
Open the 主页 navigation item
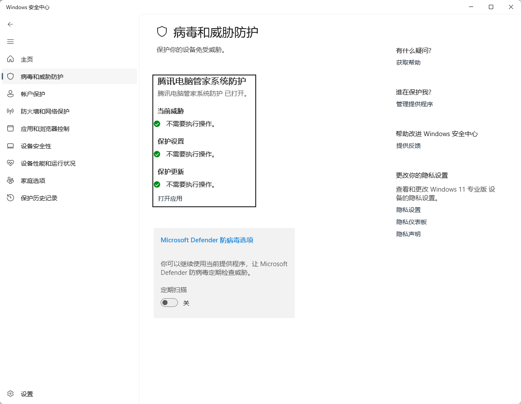(69, 59)
